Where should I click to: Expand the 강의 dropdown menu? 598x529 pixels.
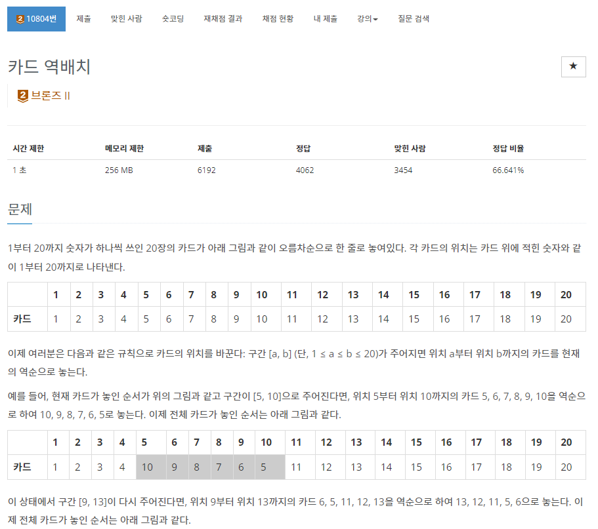tap(367, 18)
